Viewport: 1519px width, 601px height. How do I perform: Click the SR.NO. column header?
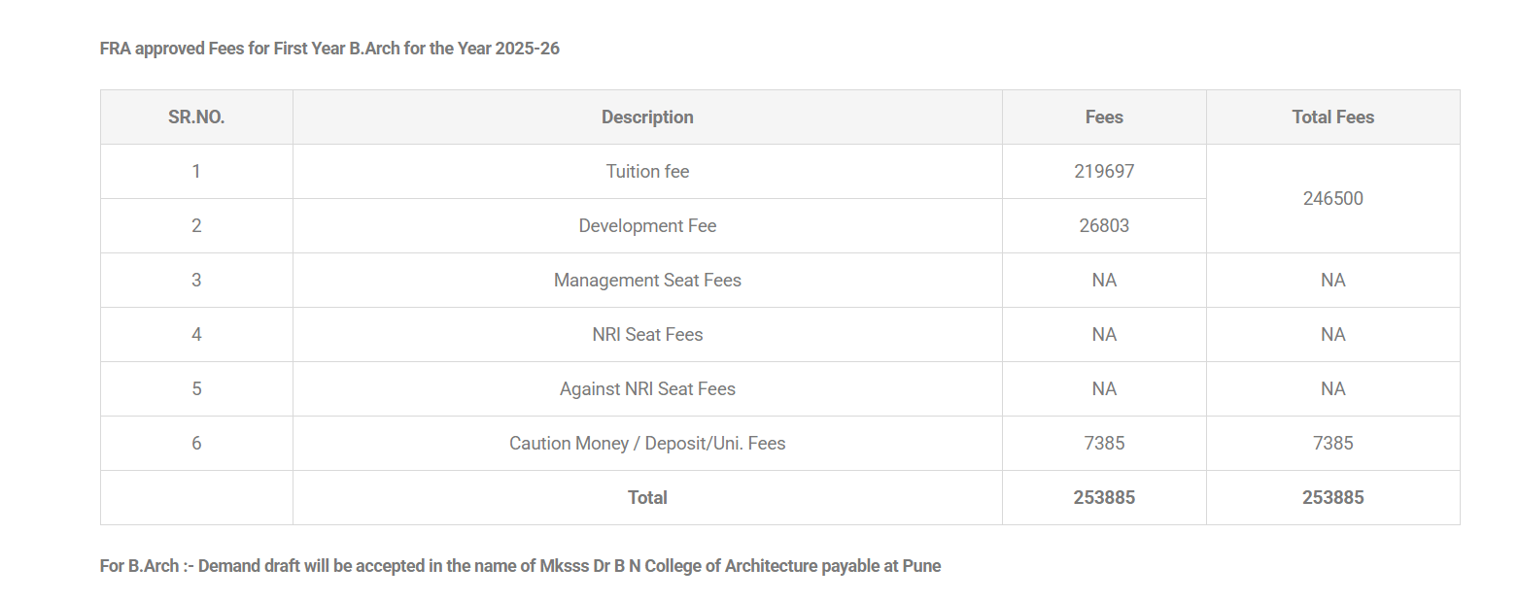tap(196, 117)
